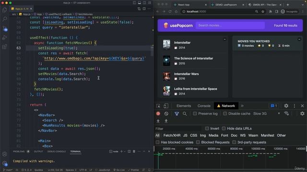
Task: Switch to the Console tab
Action: pyautogui.click(x=204, y=106)
